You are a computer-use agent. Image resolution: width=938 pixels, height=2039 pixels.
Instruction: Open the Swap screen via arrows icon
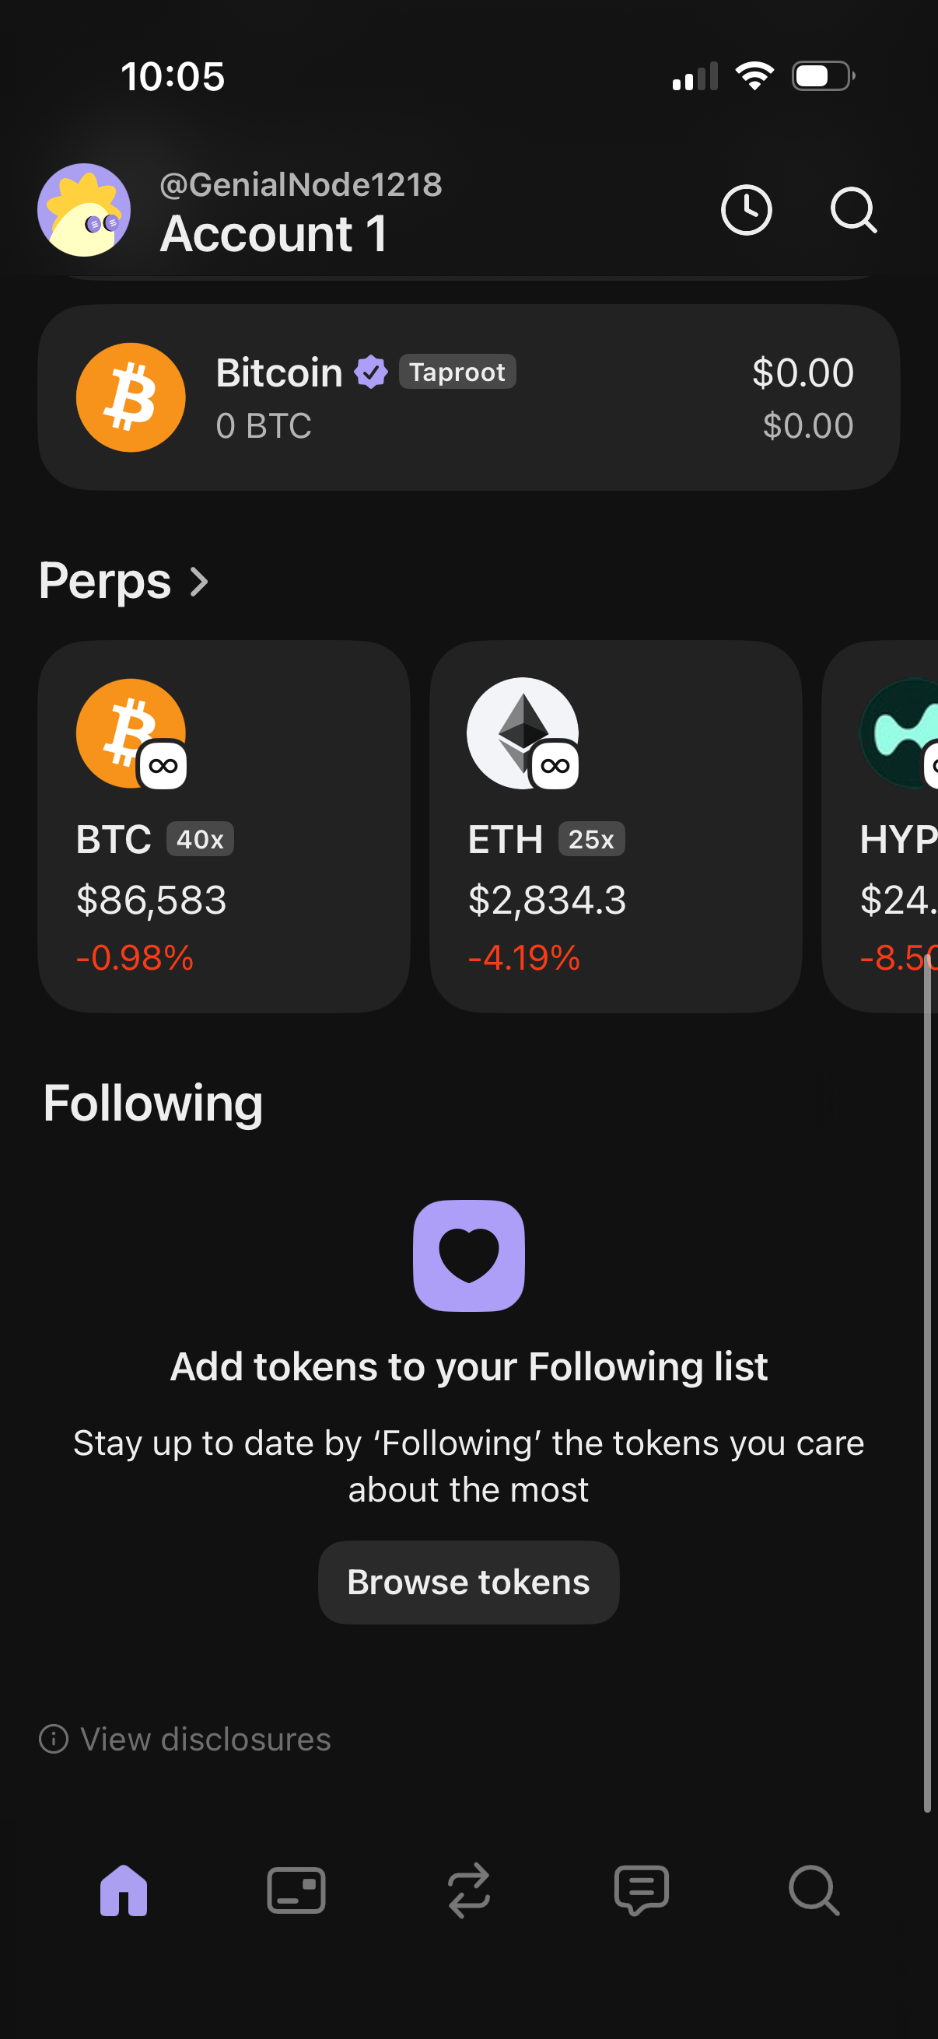point(468,1892)
